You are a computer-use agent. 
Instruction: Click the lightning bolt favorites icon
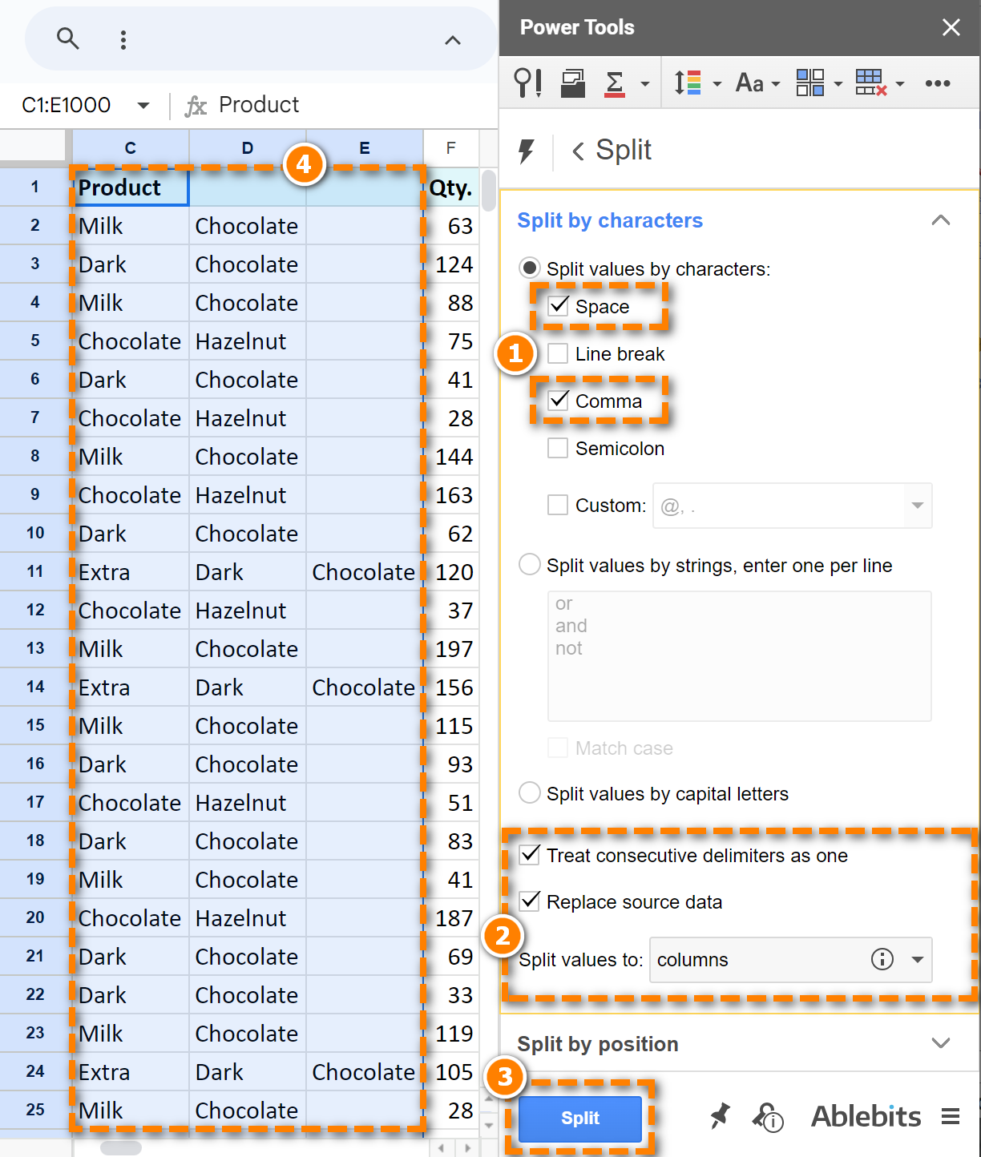tap(526, 151)
